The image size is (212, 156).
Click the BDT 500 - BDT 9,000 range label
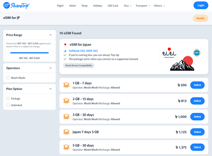point(29,58)
